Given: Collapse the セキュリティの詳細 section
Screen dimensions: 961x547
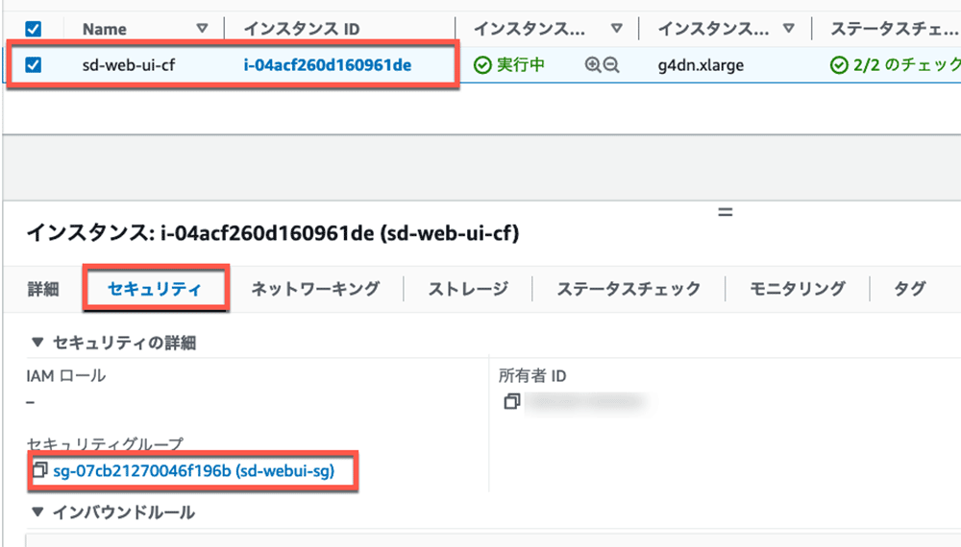Looking at the screenshot, I should point(37,342).
